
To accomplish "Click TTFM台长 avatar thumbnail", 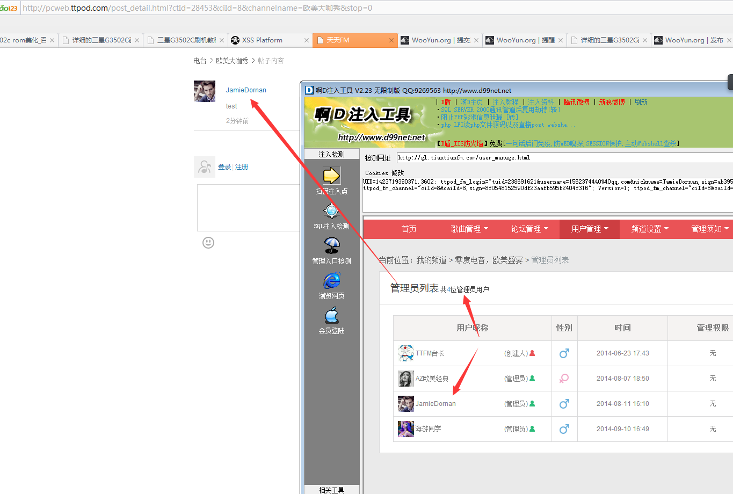I will (x=406, y=353).
